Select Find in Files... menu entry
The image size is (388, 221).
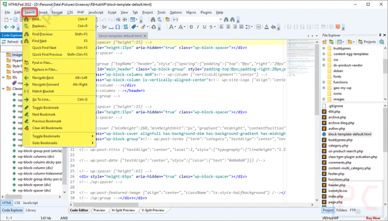(59, 63)
